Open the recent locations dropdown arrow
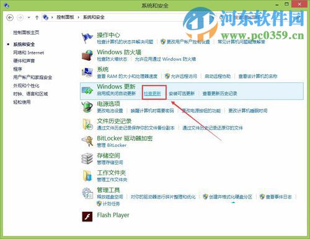The image size is (310, 239). (x=29, y=17)
